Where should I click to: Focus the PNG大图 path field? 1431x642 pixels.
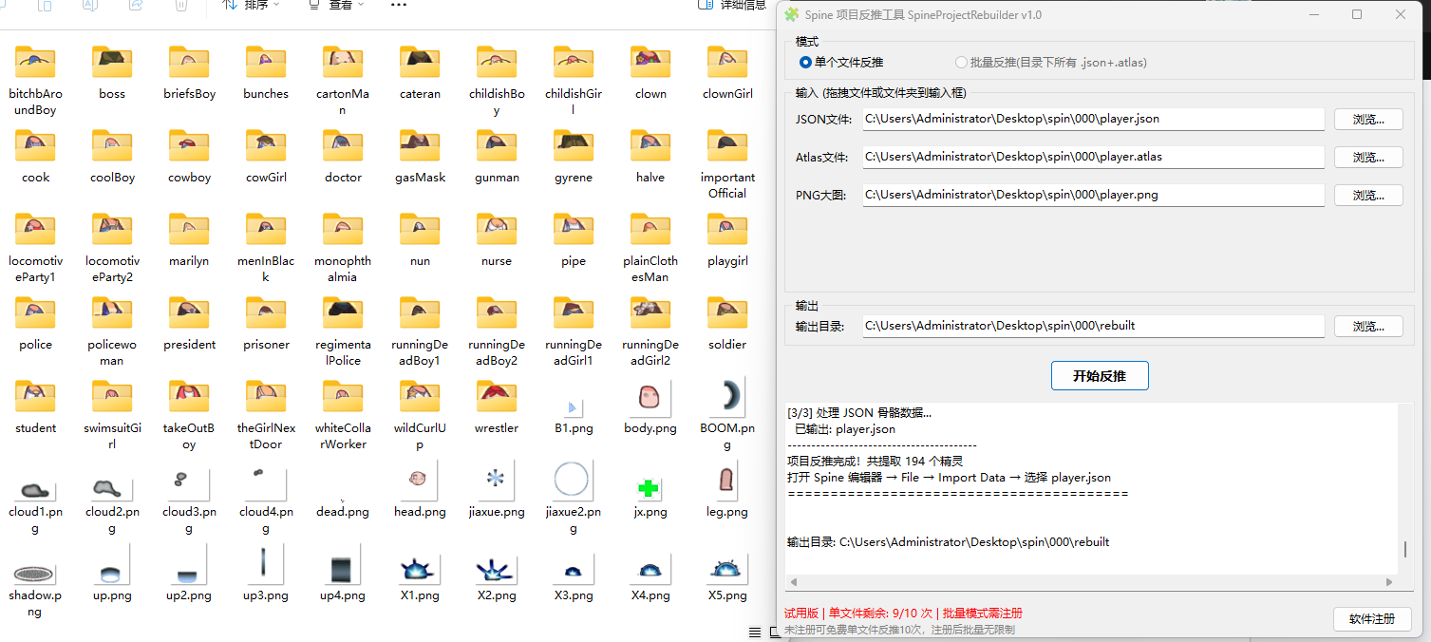(x=1092, y=195)
